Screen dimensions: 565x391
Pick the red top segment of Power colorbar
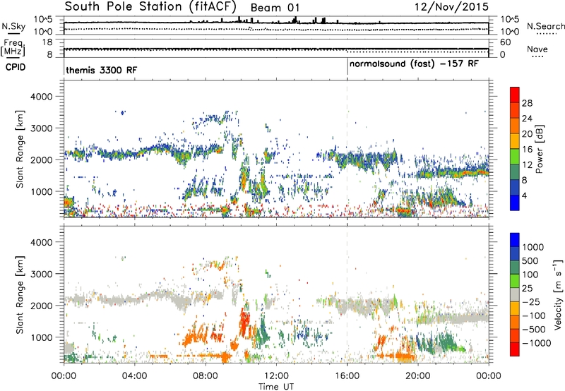pos(515,95)
